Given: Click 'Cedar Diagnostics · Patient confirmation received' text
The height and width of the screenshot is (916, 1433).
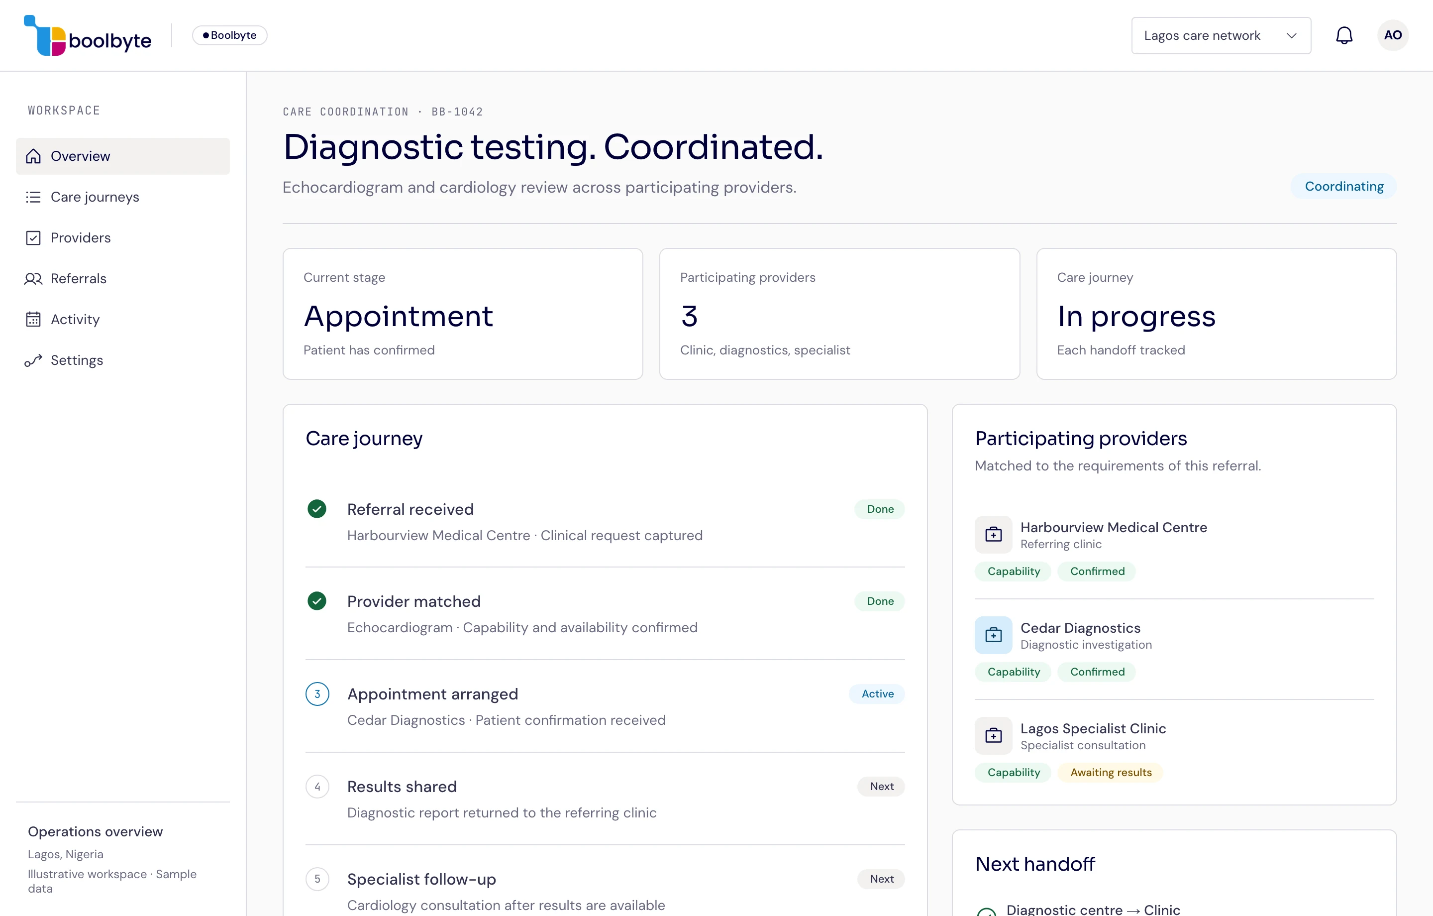Looking at the screenshot, I should coord(507,721).
